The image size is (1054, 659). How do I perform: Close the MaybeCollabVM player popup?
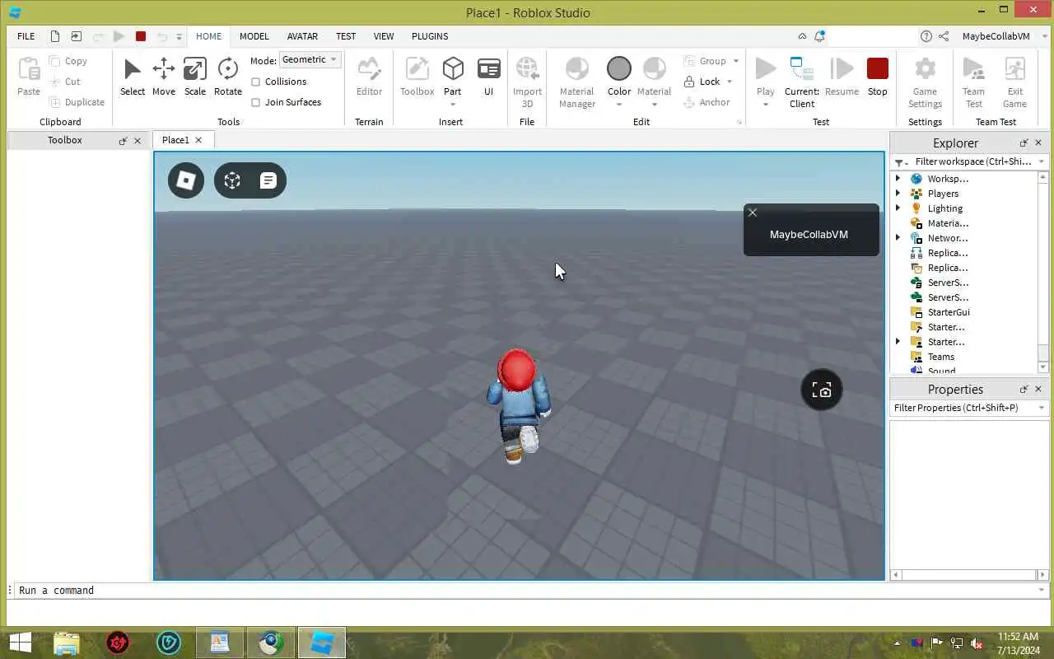click(752, 213)
